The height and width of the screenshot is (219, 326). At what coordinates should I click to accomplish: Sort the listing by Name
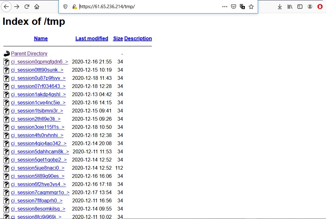point(41,38)
